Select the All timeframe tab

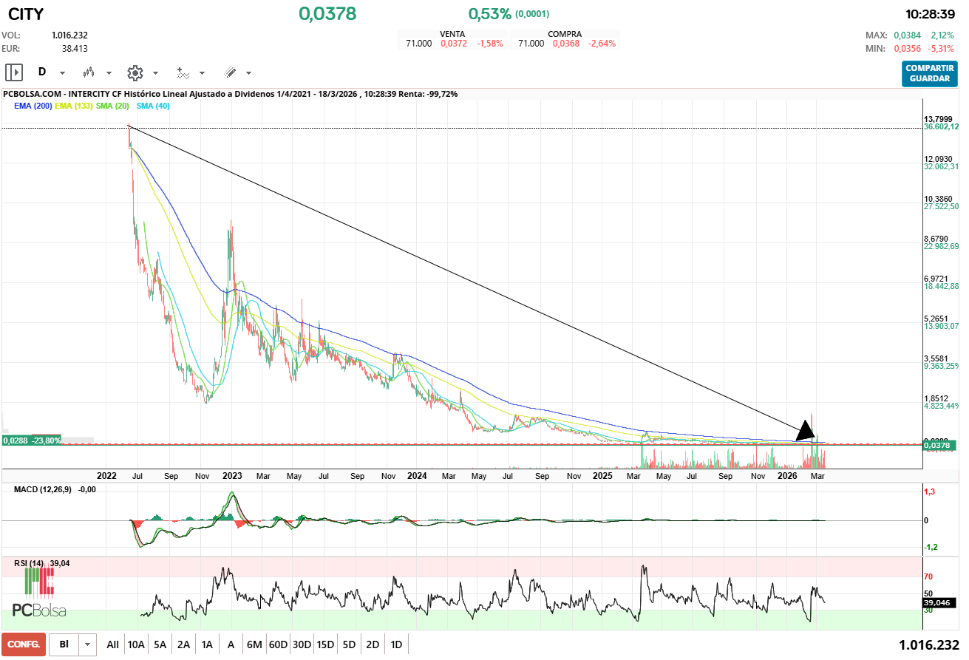click(112, 644)
